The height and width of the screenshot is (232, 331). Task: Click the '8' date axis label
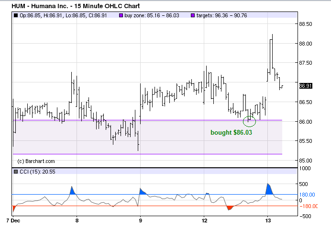pos(77,220)
